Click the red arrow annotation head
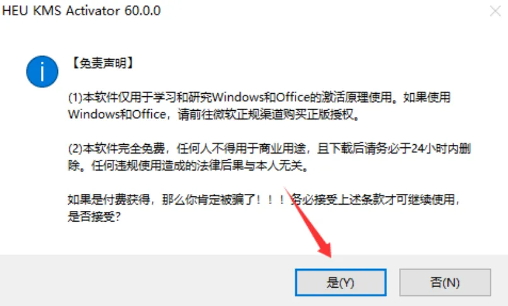508x306 pixels. pos(325,249)
